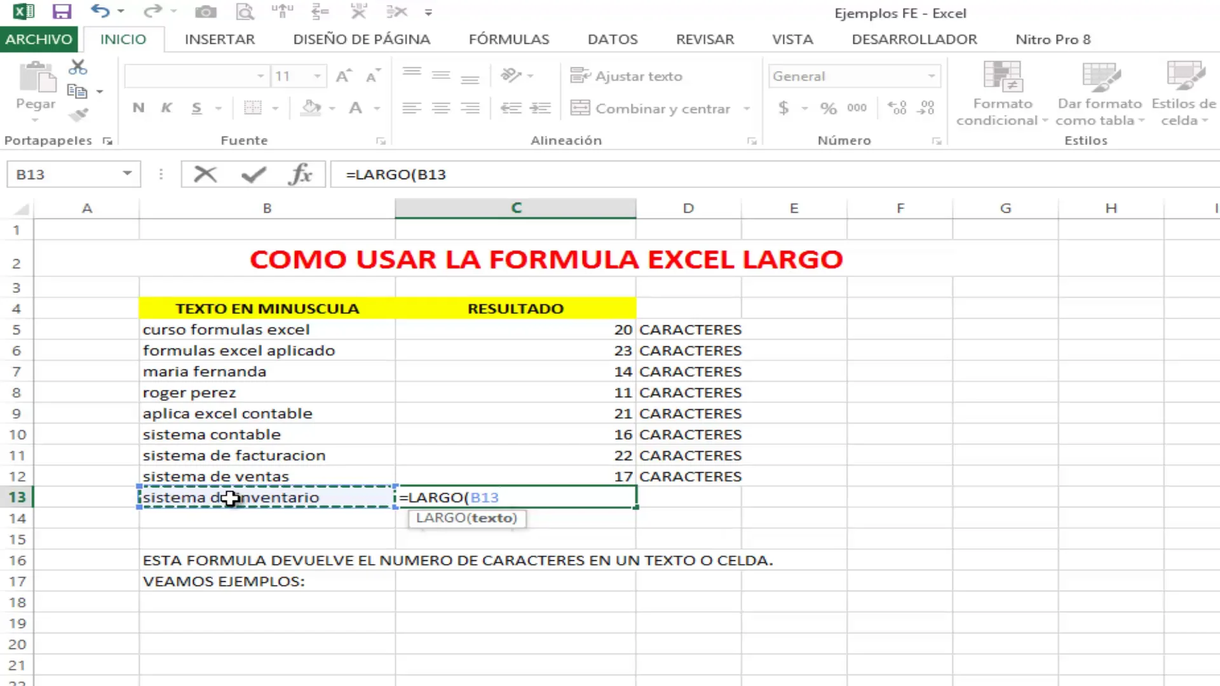Image resolution: width=1220 pixels, height=686 pixels.
Task: Select column C header
Action: pyautogui.click(x=515, y=208)
